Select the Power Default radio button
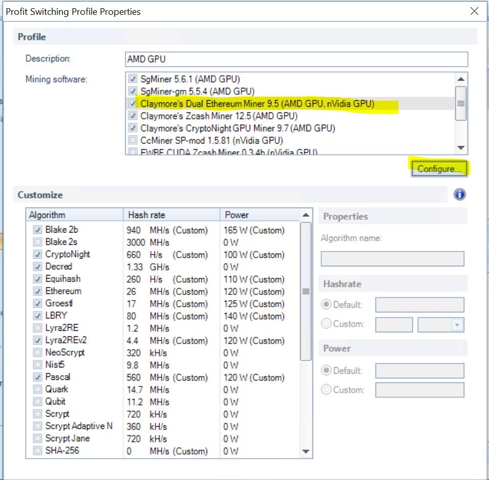The image size is (489, 480). 326,370
